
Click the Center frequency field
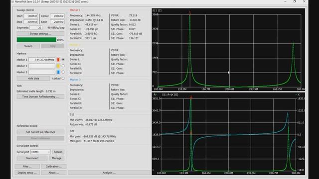click(57, 16)
